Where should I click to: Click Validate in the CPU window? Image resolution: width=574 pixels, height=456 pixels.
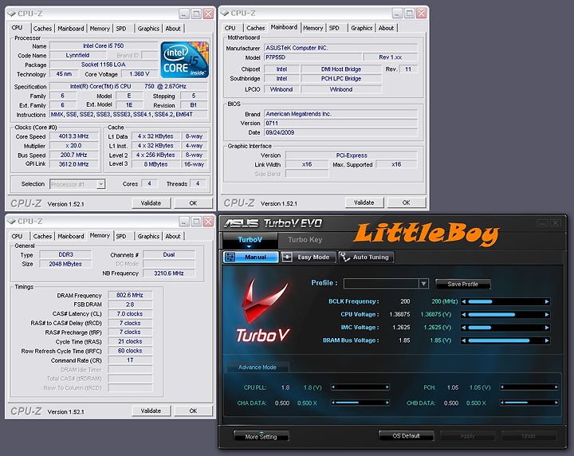151,203
